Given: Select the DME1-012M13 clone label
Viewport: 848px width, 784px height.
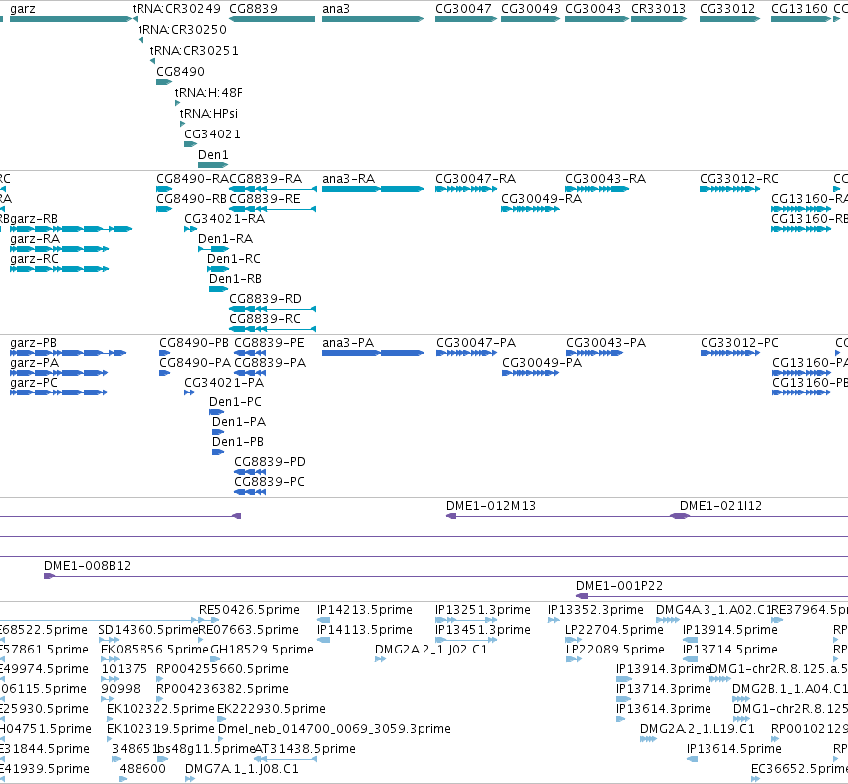Looking at the screenshot, I should (491, 506).
